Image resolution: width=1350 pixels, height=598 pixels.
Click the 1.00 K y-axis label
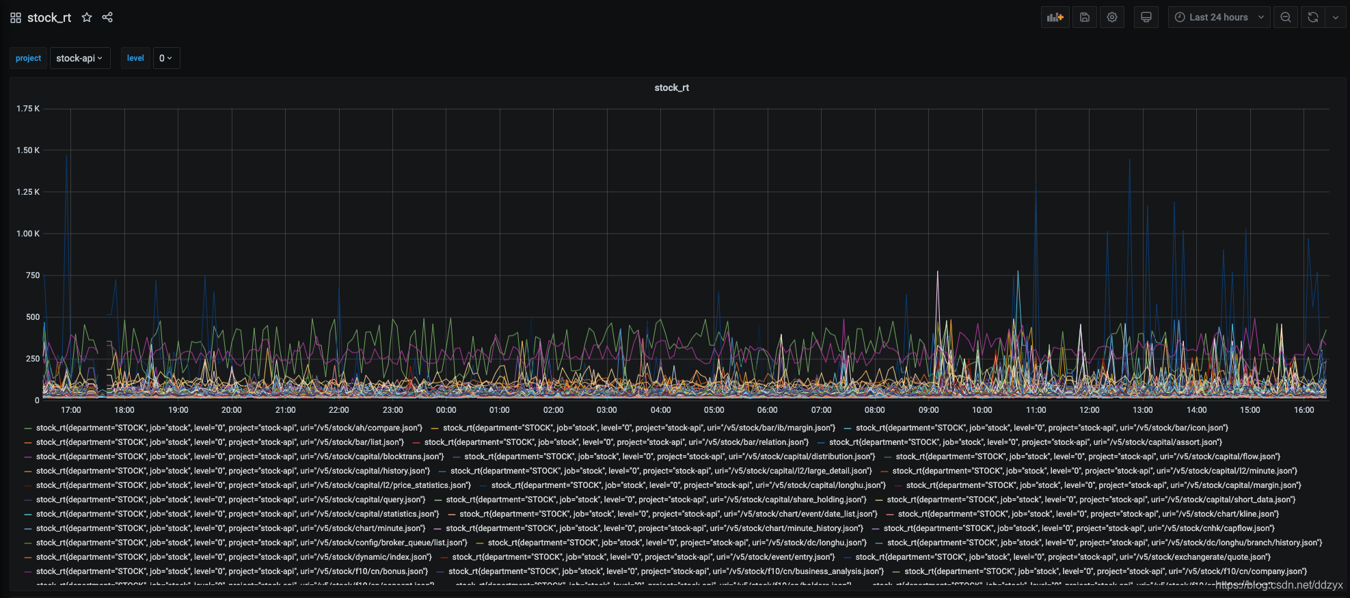(28, 234)
